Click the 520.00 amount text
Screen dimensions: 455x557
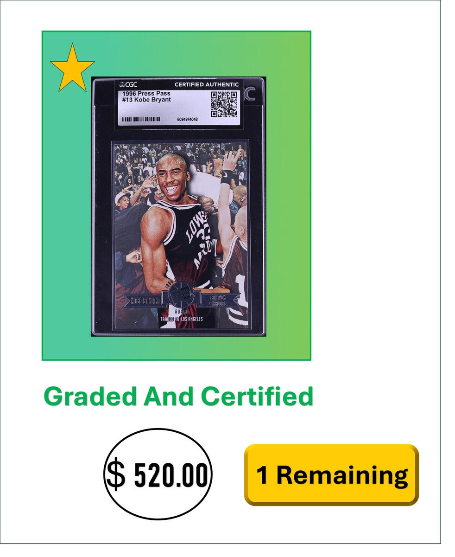[171, 475]
